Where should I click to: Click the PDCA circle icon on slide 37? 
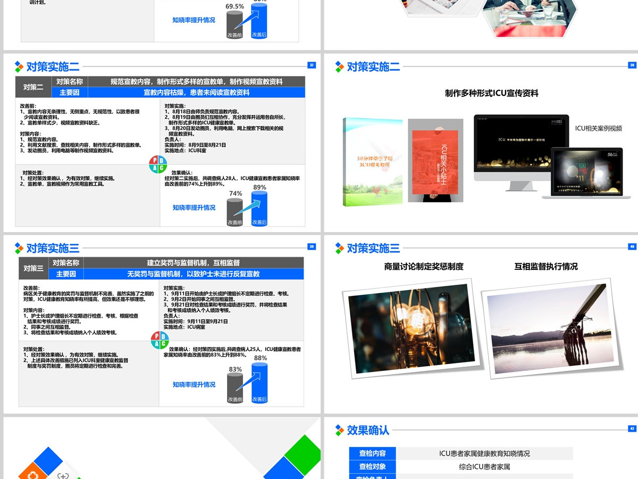tap(159, 164)
